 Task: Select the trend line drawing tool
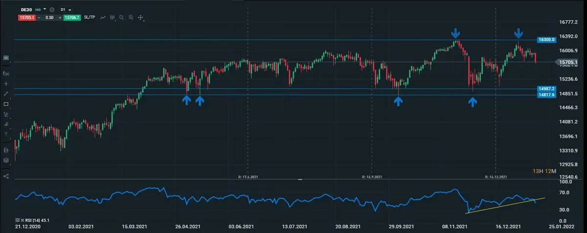click(x=6, y=93)
